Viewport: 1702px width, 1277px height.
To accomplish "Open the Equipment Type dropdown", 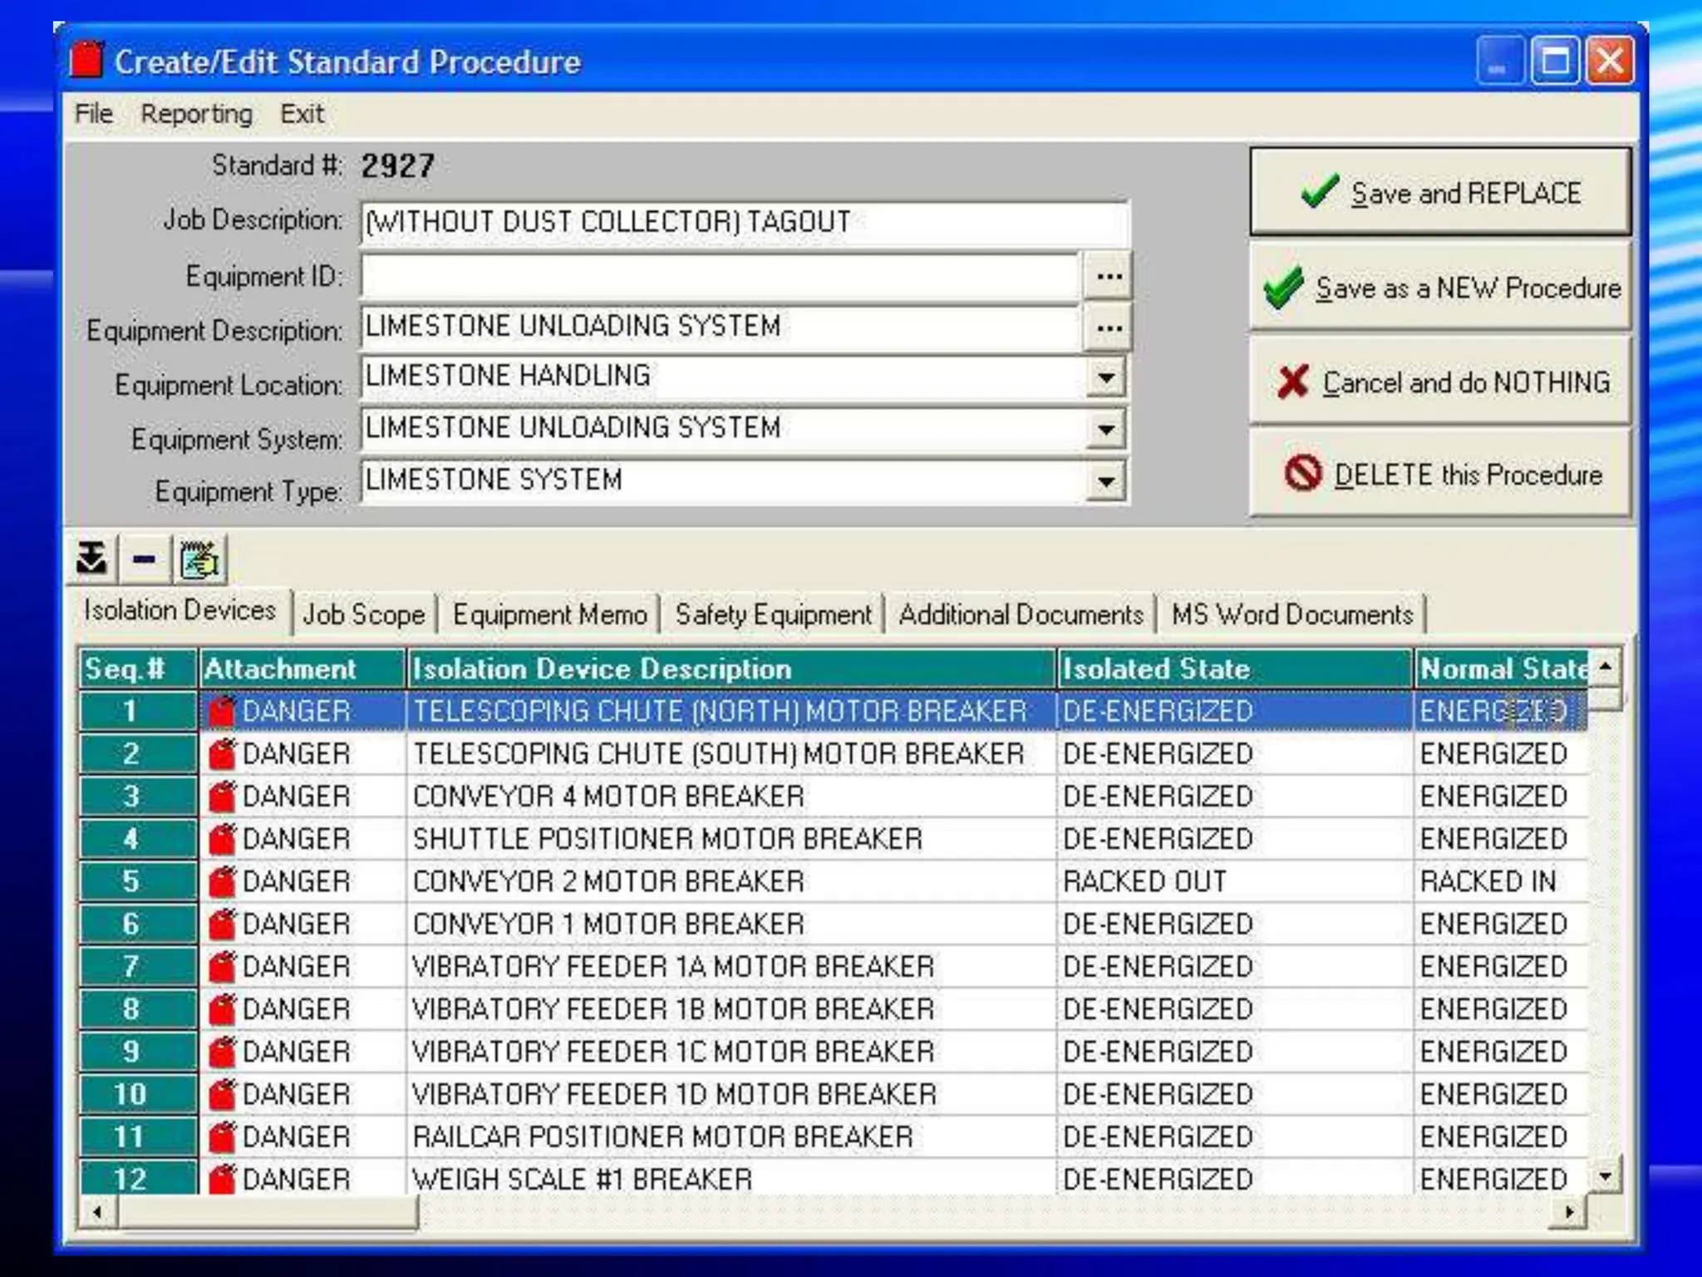I will pyautogui.click(x=1105, y=481).
